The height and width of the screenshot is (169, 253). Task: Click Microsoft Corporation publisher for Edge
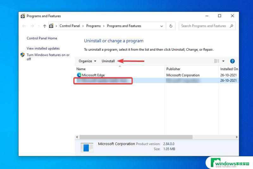[183, 75]
